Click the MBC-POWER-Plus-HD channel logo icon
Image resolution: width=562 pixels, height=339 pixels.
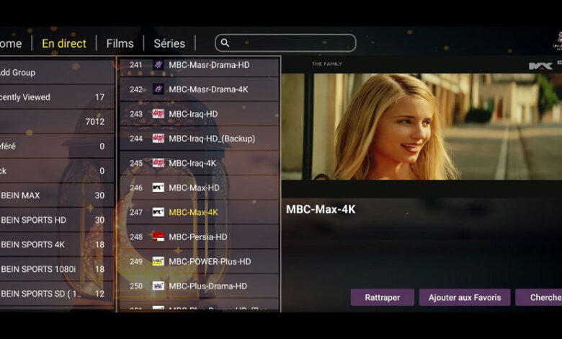(158, 261)
